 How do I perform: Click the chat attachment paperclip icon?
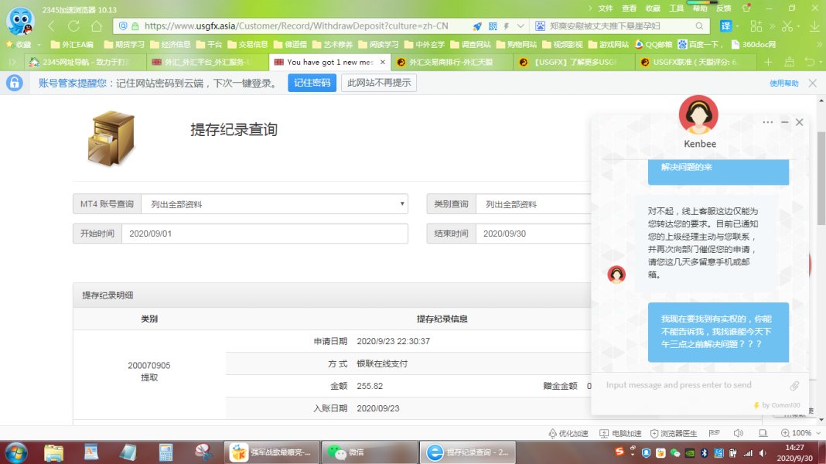click(x=794, y=386)
